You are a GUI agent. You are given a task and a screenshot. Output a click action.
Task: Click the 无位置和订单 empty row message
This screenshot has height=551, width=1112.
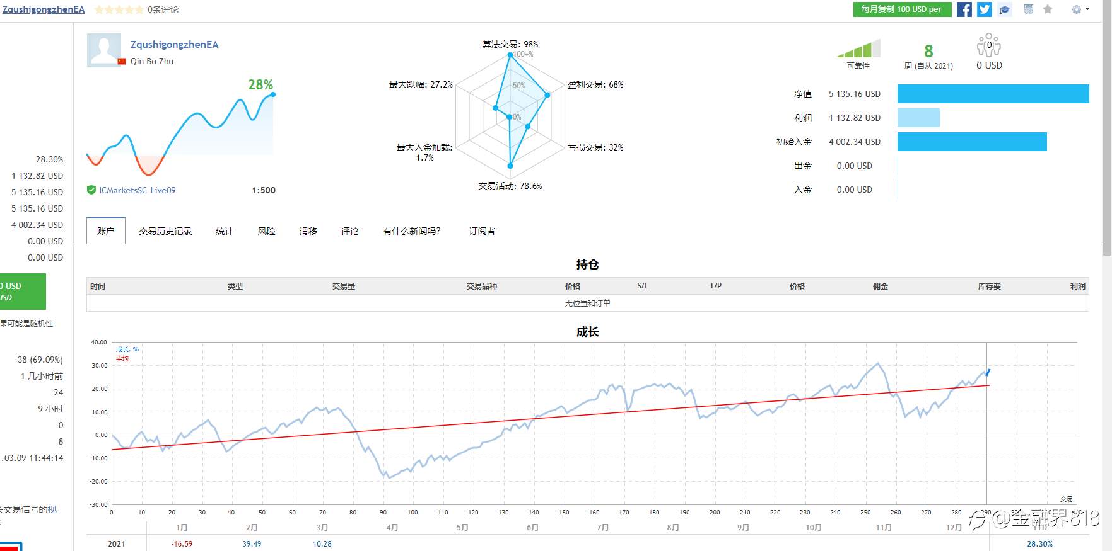pos(587,303)
